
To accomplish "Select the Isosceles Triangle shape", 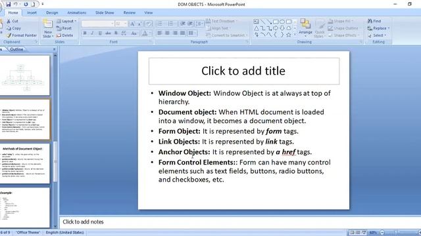I will tap(256, 28).
